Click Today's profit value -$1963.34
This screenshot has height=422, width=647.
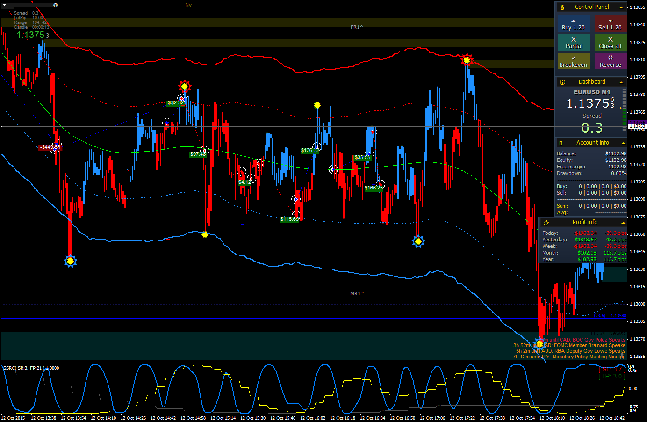[x=585, y=233]
